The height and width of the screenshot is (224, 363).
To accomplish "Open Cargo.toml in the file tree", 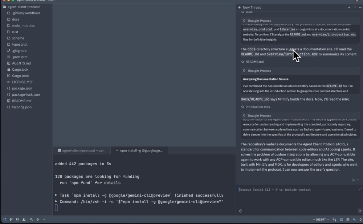I will 20,76.
